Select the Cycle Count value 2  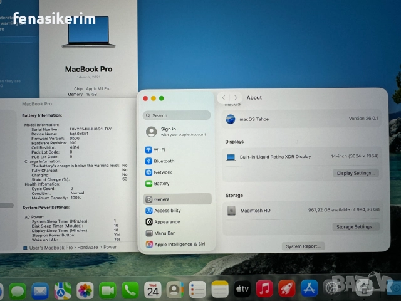(72, 188)
